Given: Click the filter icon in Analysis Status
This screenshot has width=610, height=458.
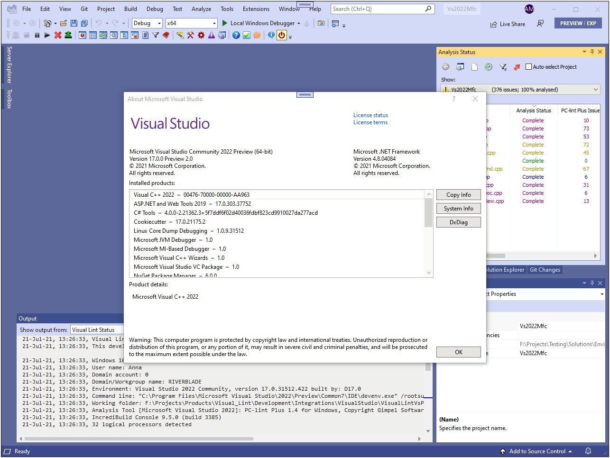Looking at the screenshot, I should pyautogui.click(x=503, y=67).
